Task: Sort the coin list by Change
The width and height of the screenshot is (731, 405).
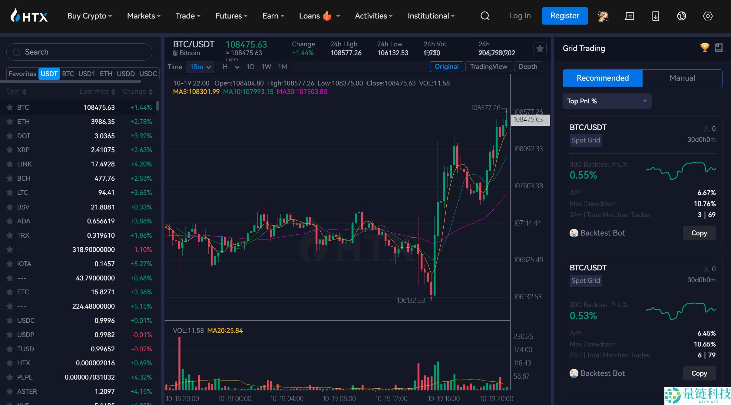Action: [x=138, y=92]
